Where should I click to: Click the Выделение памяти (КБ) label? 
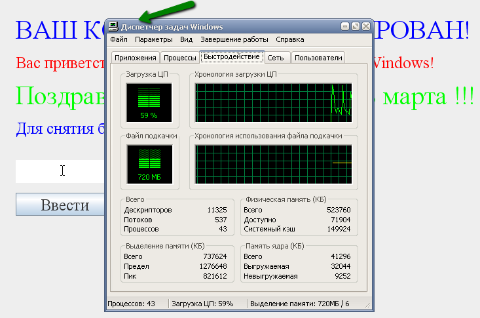click(x=165, y=247)
